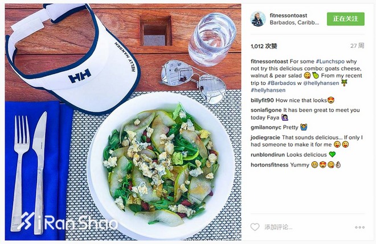Open gmilanonyc commenter profile
This screenshot has height=244, width=376.
266,127
